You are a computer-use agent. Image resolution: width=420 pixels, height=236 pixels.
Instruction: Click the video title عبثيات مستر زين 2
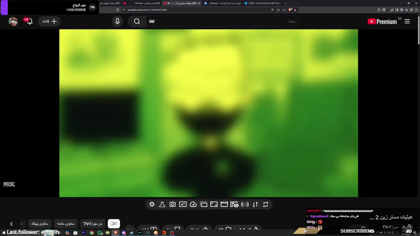pyautogui.click(x=391, y=217)
